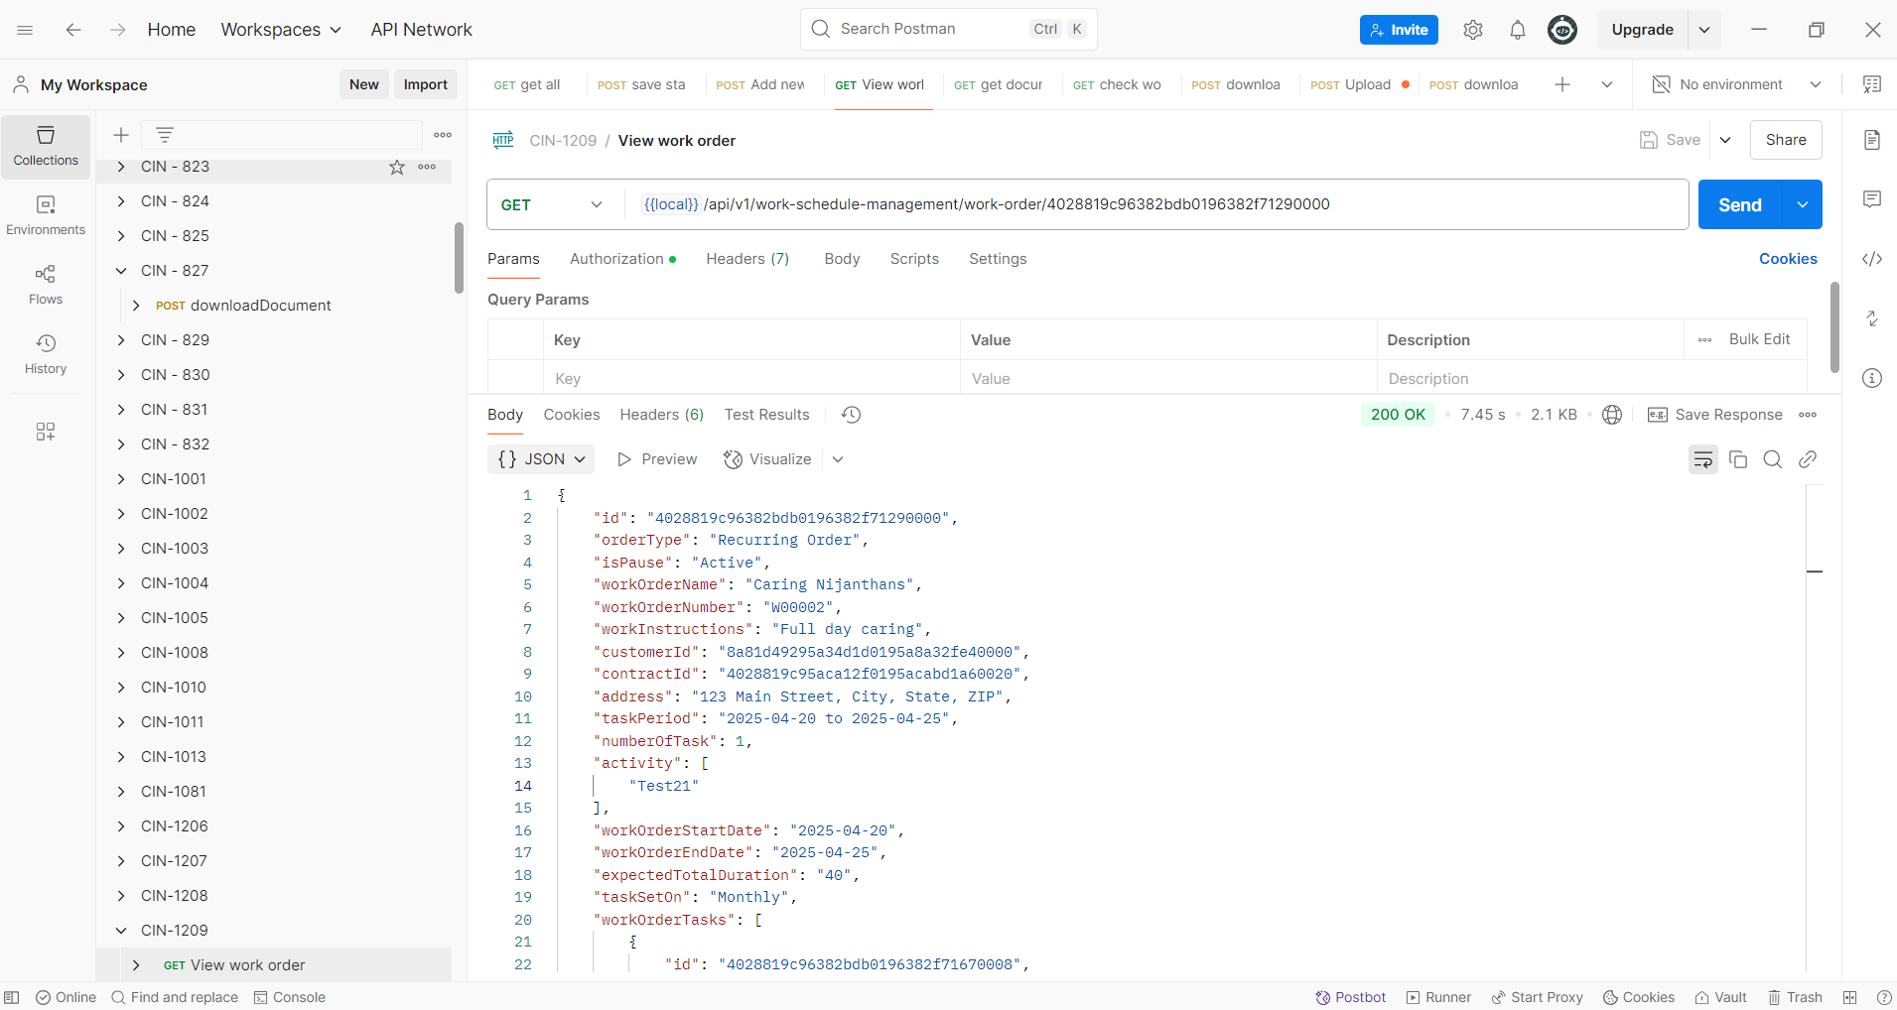
Task: Go back with the back arrow
Action: (x=73, y=30)
